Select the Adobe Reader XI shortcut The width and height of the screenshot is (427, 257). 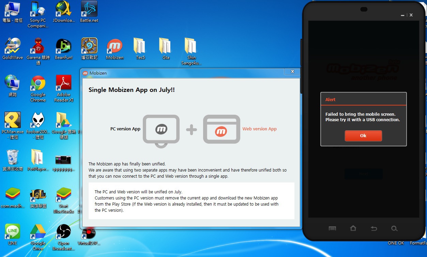[64, 89]
